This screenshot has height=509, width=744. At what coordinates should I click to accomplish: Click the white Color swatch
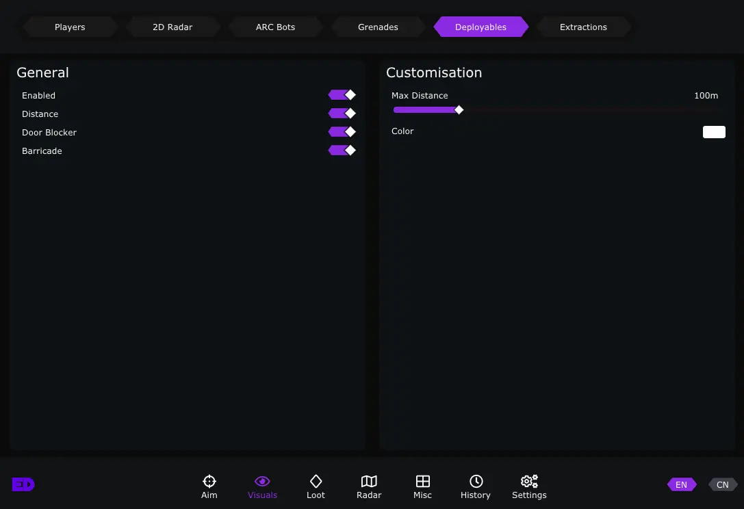714,132
